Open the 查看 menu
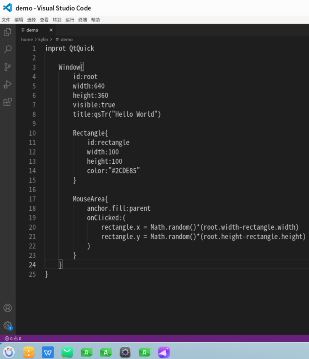The height and width of the screenshot is (359, 309). click(x=44, y=20)
